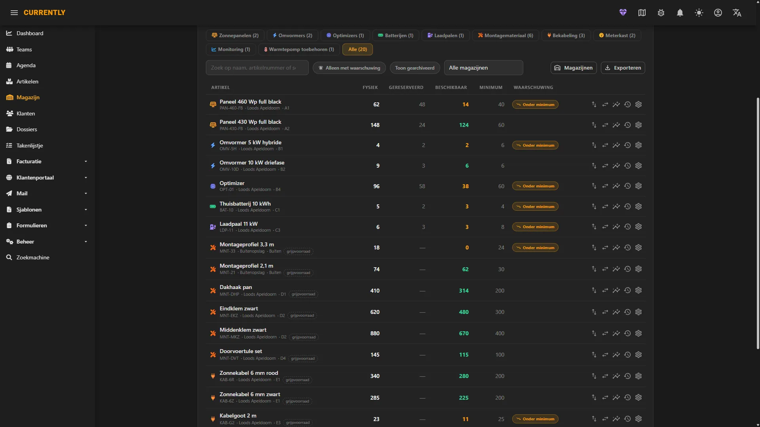Show trend chart for Montageprofiel 3,3 m

tap(616, 248)
